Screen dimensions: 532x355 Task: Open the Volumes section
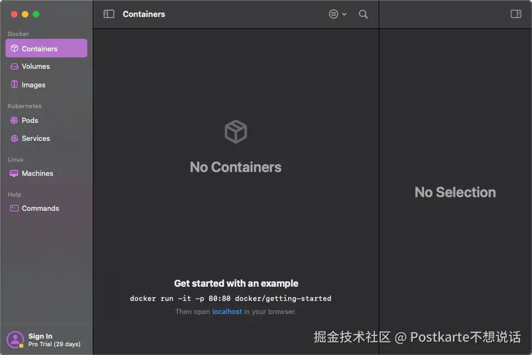46,66
